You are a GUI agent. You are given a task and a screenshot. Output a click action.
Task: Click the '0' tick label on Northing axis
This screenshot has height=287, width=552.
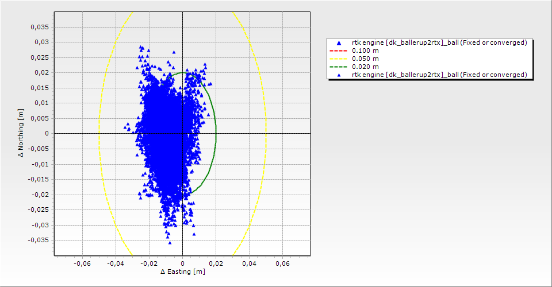click(x=47, y=134)
